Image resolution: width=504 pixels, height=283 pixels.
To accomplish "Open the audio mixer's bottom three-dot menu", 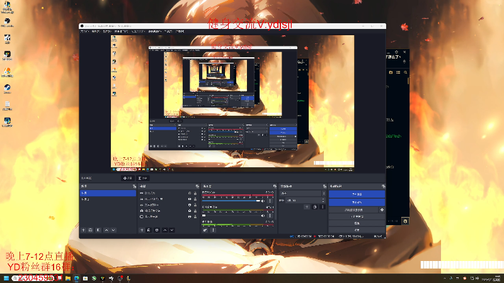I will 213,230.
